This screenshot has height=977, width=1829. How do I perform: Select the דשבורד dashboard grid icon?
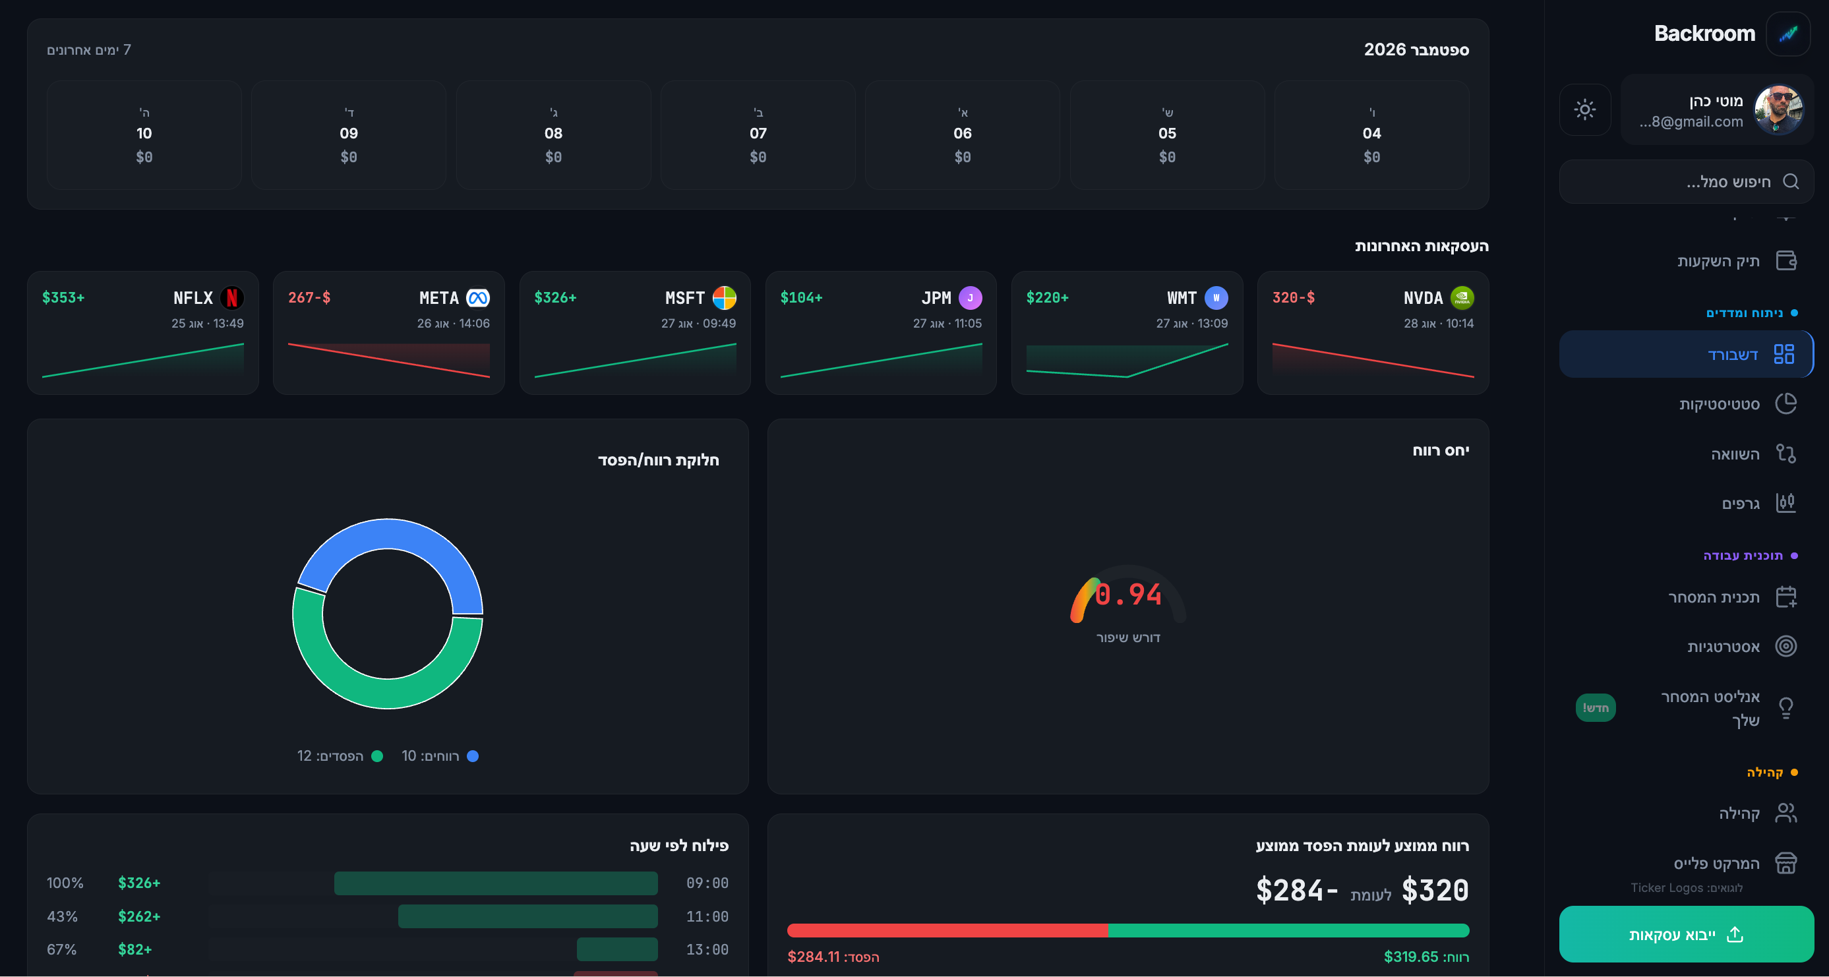(1784, 353)
